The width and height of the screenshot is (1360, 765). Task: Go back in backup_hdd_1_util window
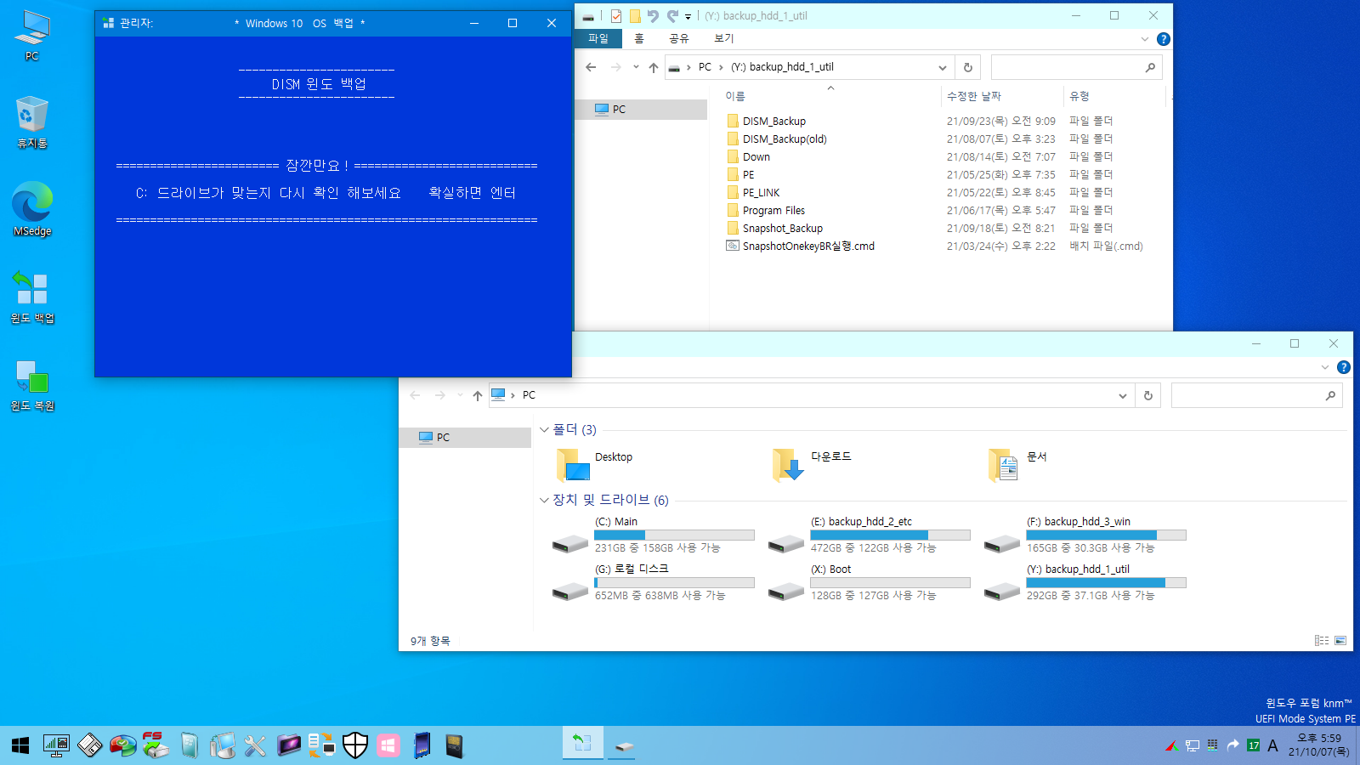point(591,67)
